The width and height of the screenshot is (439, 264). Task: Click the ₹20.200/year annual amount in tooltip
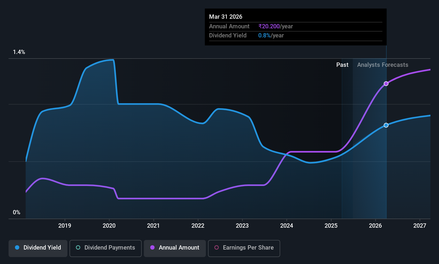(275, 26)
